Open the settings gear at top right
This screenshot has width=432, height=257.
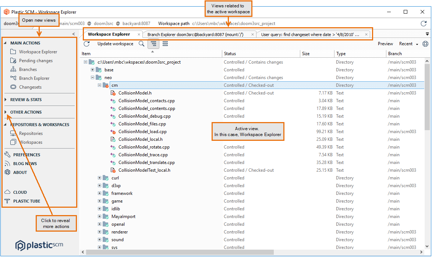(x=425, y=44)
